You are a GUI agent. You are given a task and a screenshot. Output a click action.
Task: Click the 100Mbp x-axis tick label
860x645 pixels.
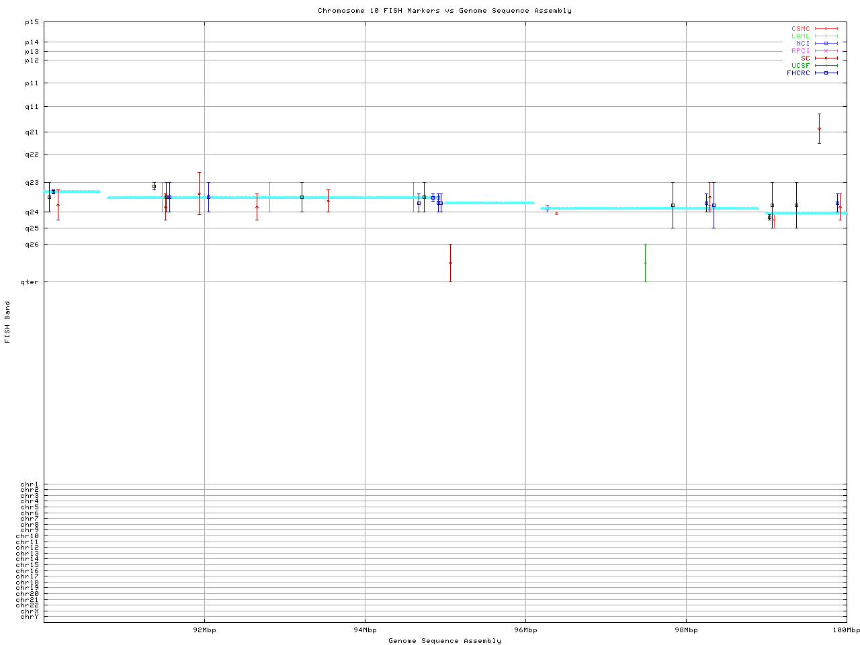[x=846, y=630]
